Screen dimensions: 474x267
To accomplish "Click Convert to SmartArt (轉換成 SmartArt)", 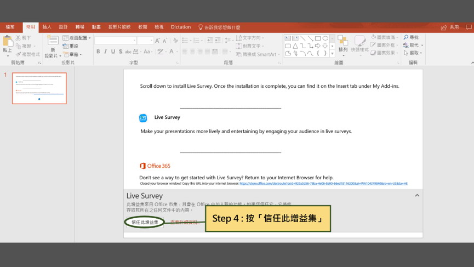I will (x=258, y=54).
